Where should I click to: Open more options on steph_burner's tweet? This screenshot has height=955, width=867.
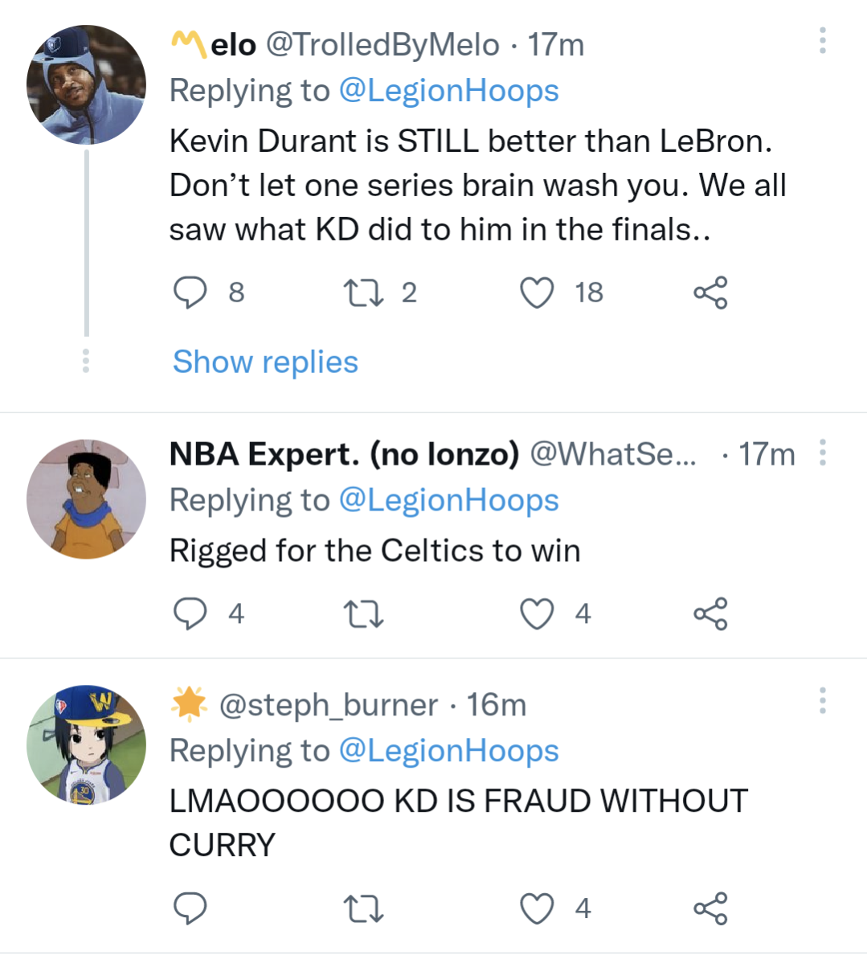pos(822,701)
